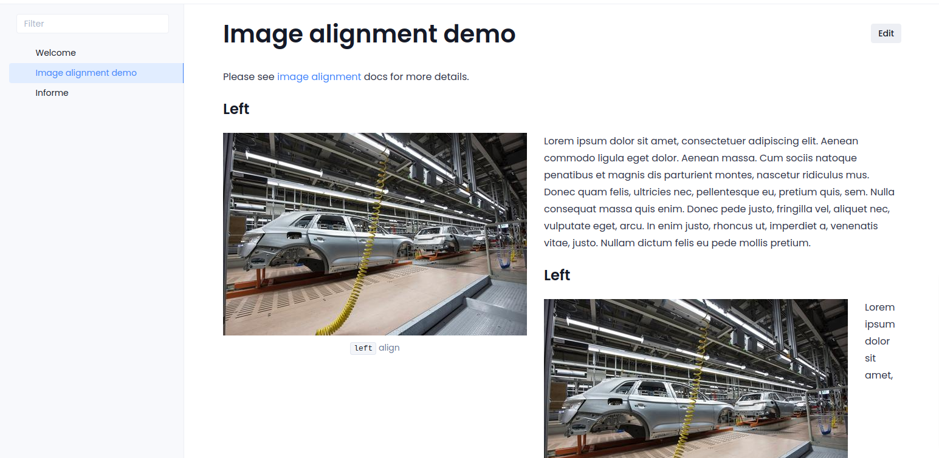Click the first car factory image
The width and height of the screenshot is (939, 458).
[x=375, y=234]
